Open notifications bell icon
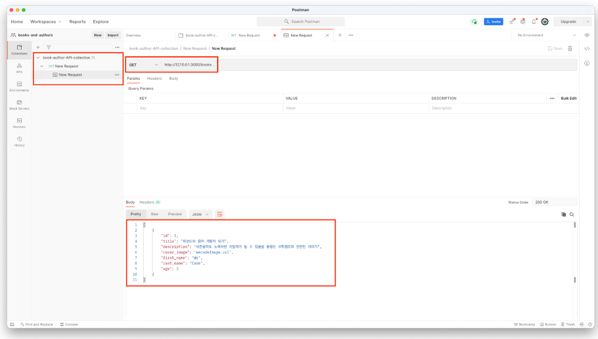598x339 pixels. (534, 21)
